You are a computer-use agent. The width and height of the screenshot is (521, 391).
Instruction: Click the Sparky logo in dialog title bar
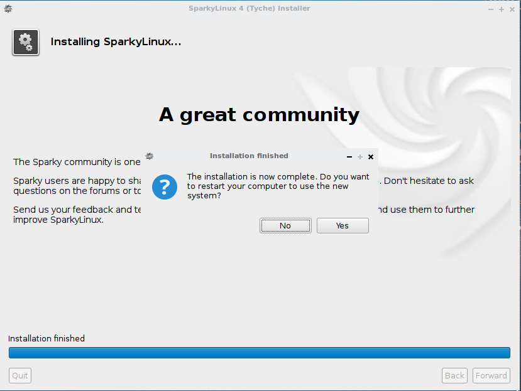[150, 156]
